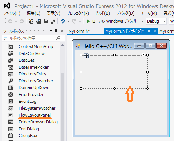Click the toolbox search input field
The image size is (174, 141).
click(29, 38)
